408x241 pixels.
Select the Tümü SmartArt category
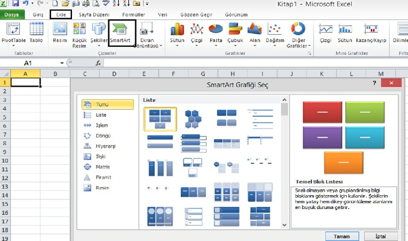coord(108,105)
